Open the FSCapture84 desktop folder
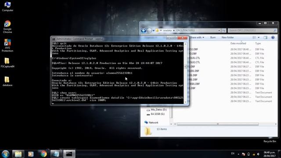281x158 pixels. click(x=7, y=62)
